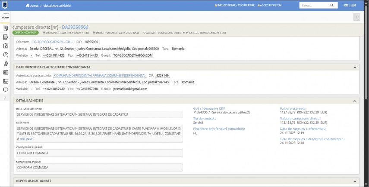Viewport: 369px width, 187px height.
Task: Click the 'mai putin' link in description
Action: coord(26,139)
